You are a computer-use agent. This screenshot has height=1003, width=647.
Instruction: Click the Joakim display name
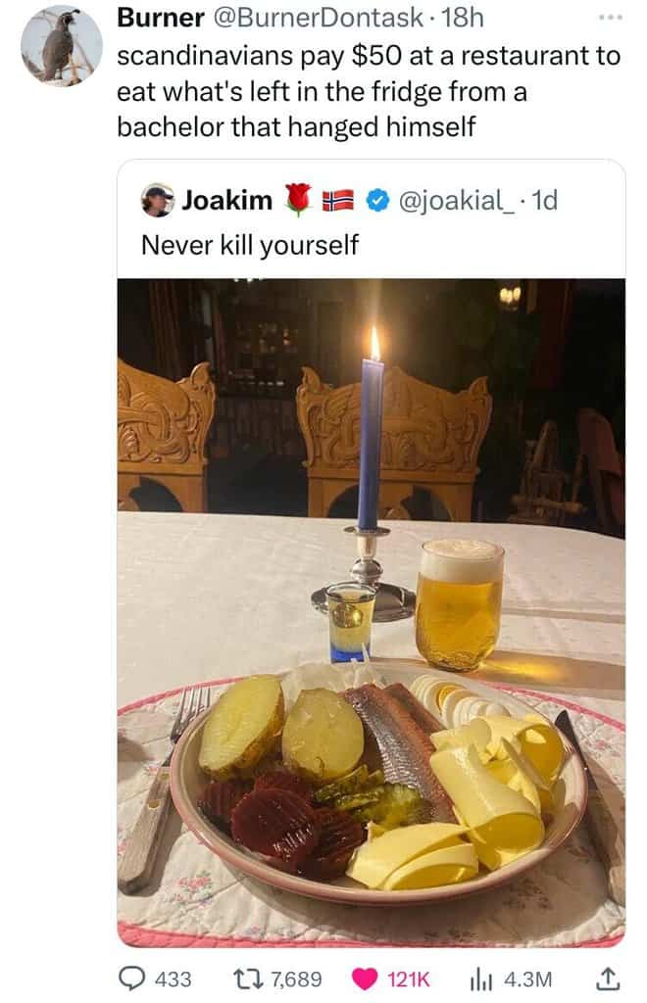tap(227, 200)
